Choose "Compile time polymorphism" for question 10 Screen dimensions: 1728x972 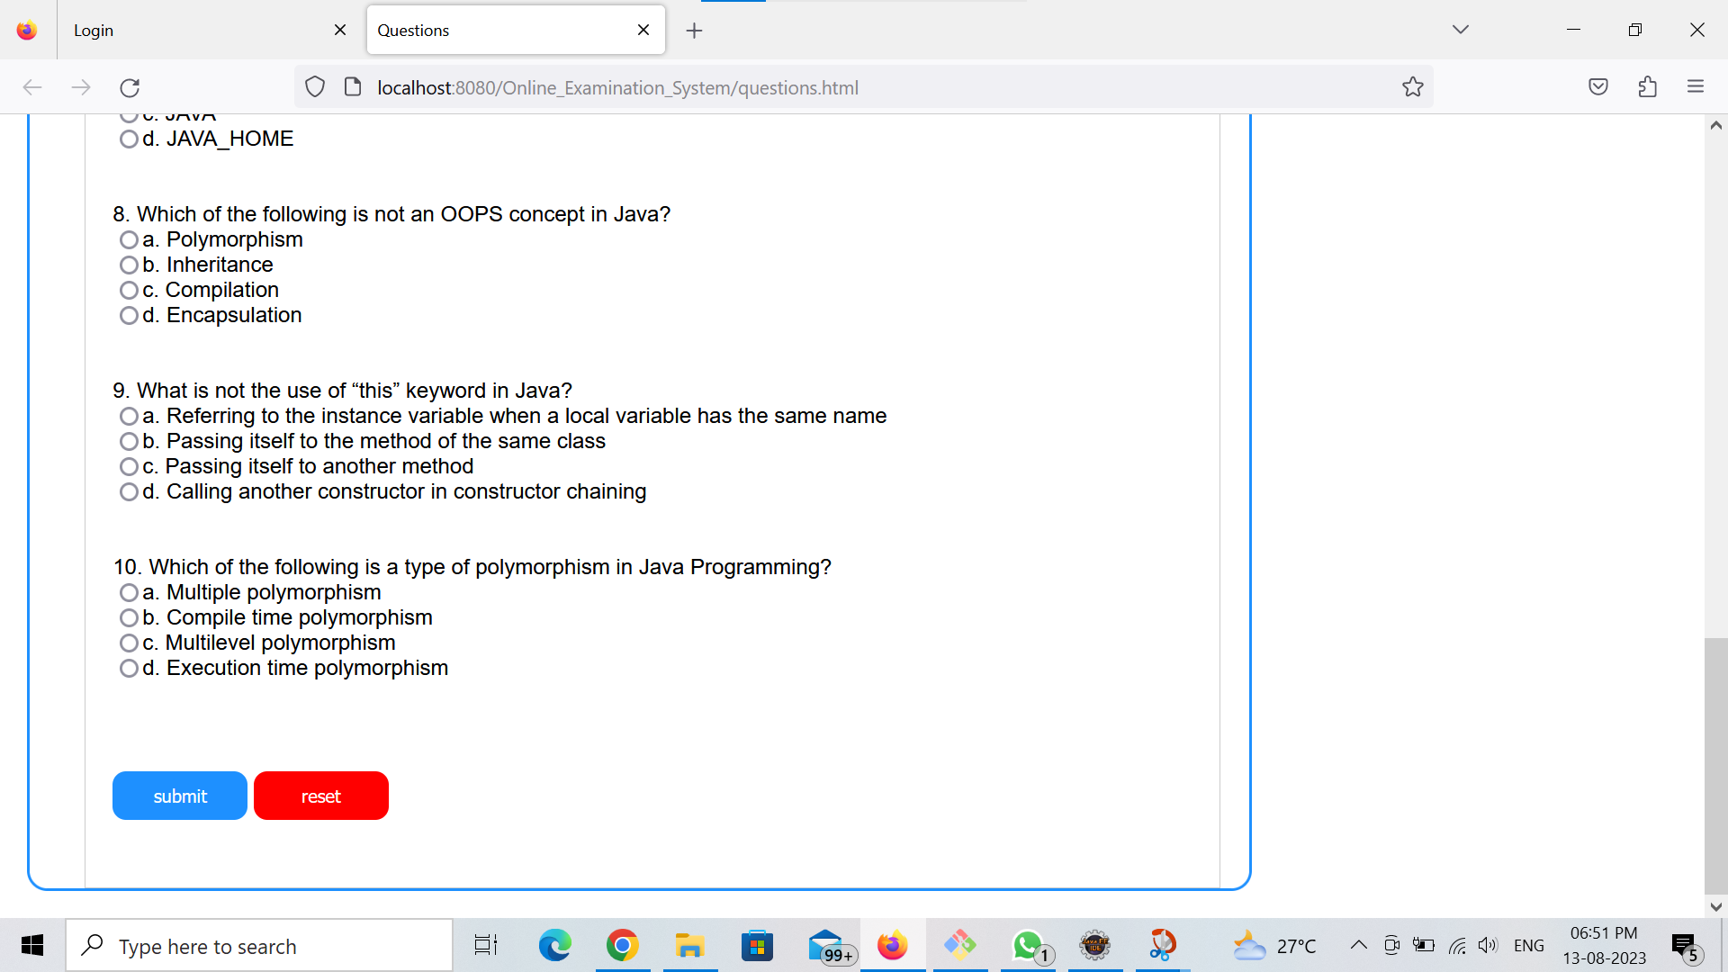[129, 617]
